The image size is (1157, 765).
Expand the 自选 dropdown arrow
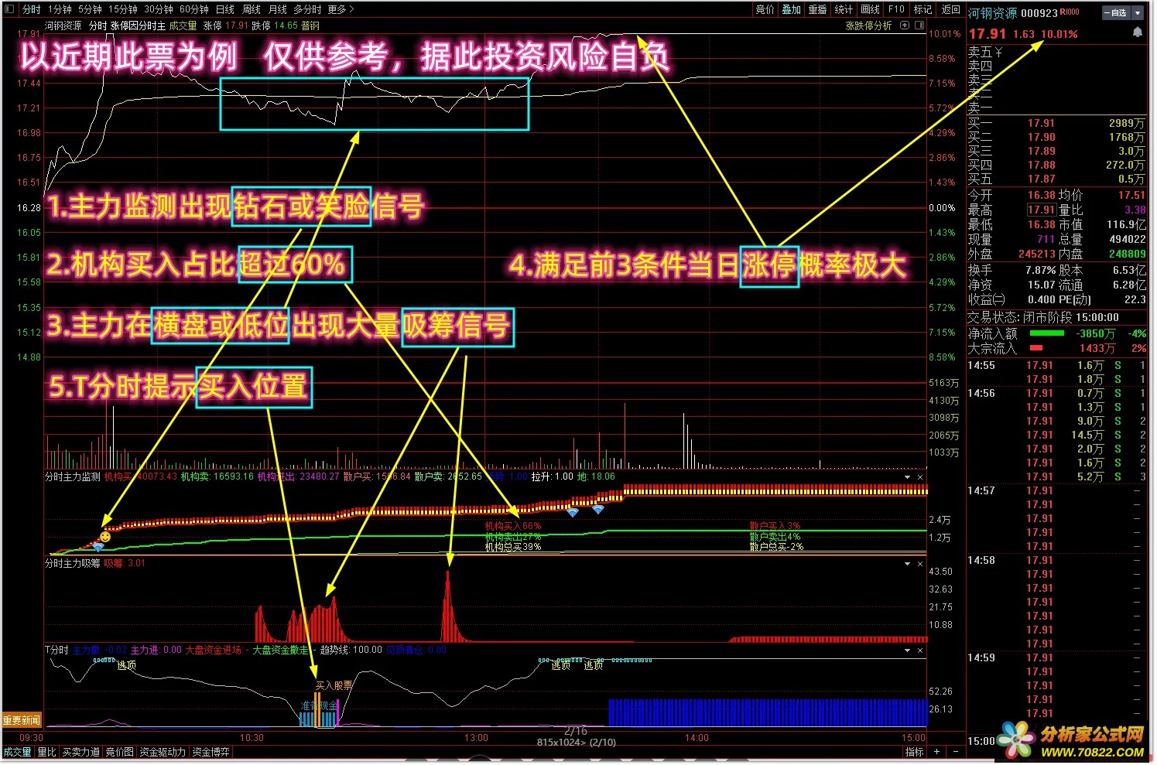[x=1138, y=13]
